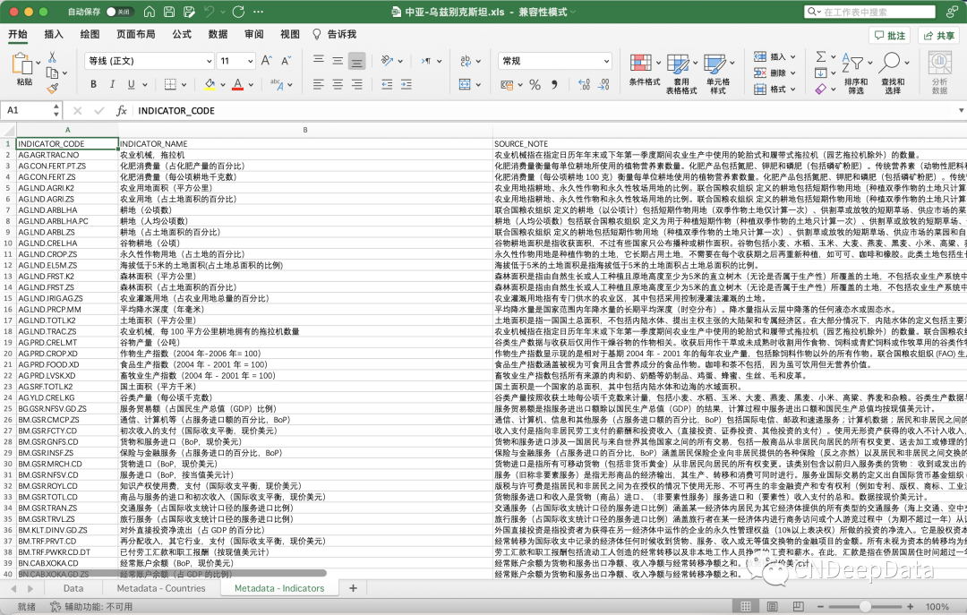967x615 pixels.
Task: Click the Insert cells button
Action: pos(774,56)
